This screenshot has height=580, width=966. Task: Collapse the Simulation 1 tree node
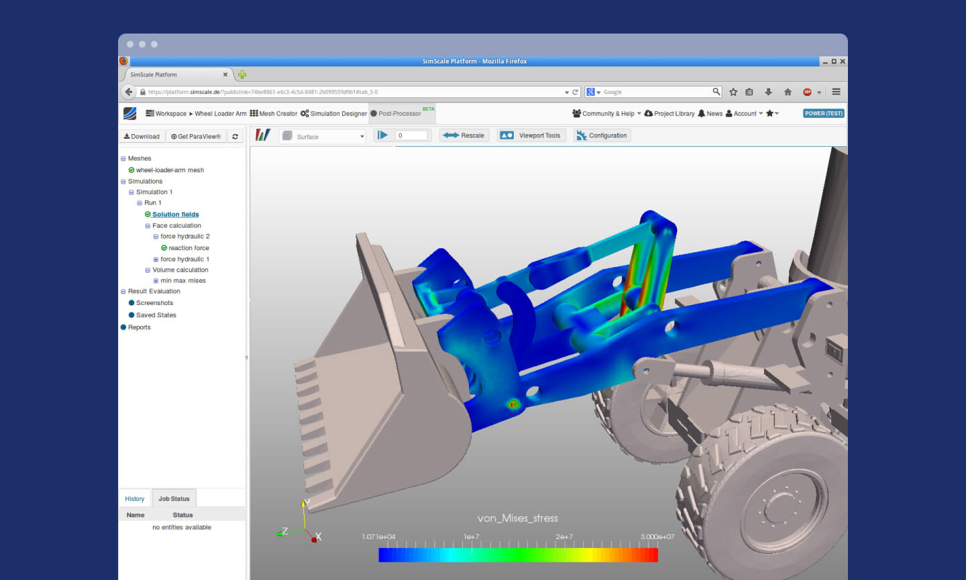pyautogui.click(x=131, y=192)
